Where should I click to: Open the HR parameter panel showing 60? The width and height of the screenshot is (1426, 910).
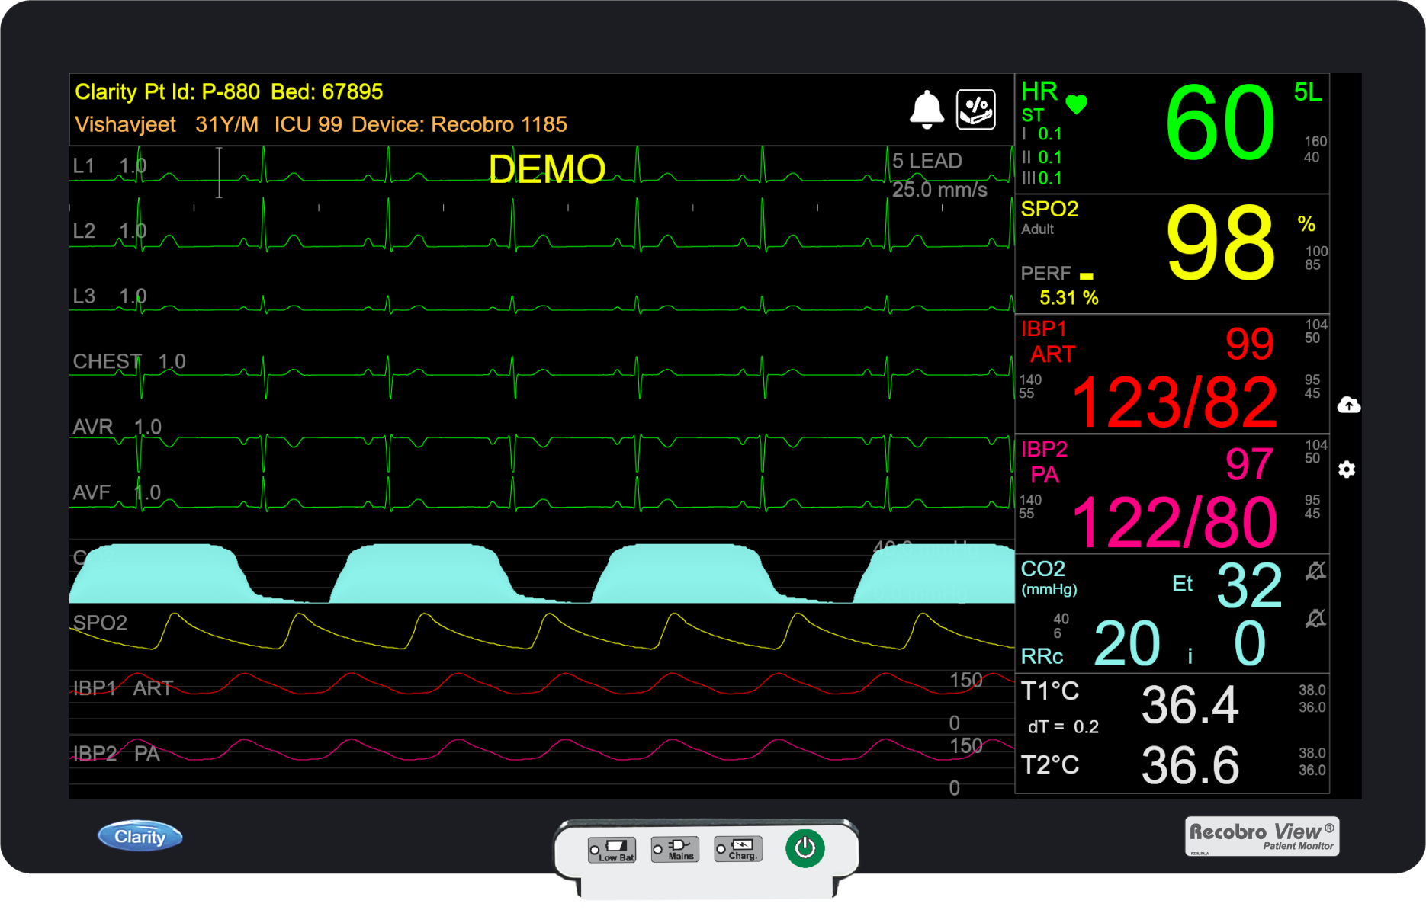1219,123
